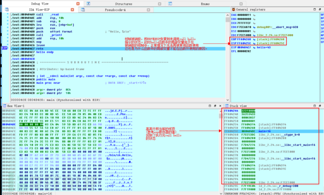Click the Structures tab icon
This screenshot has width=324, height=195.
pyautogui.click(x=88, y=4)
